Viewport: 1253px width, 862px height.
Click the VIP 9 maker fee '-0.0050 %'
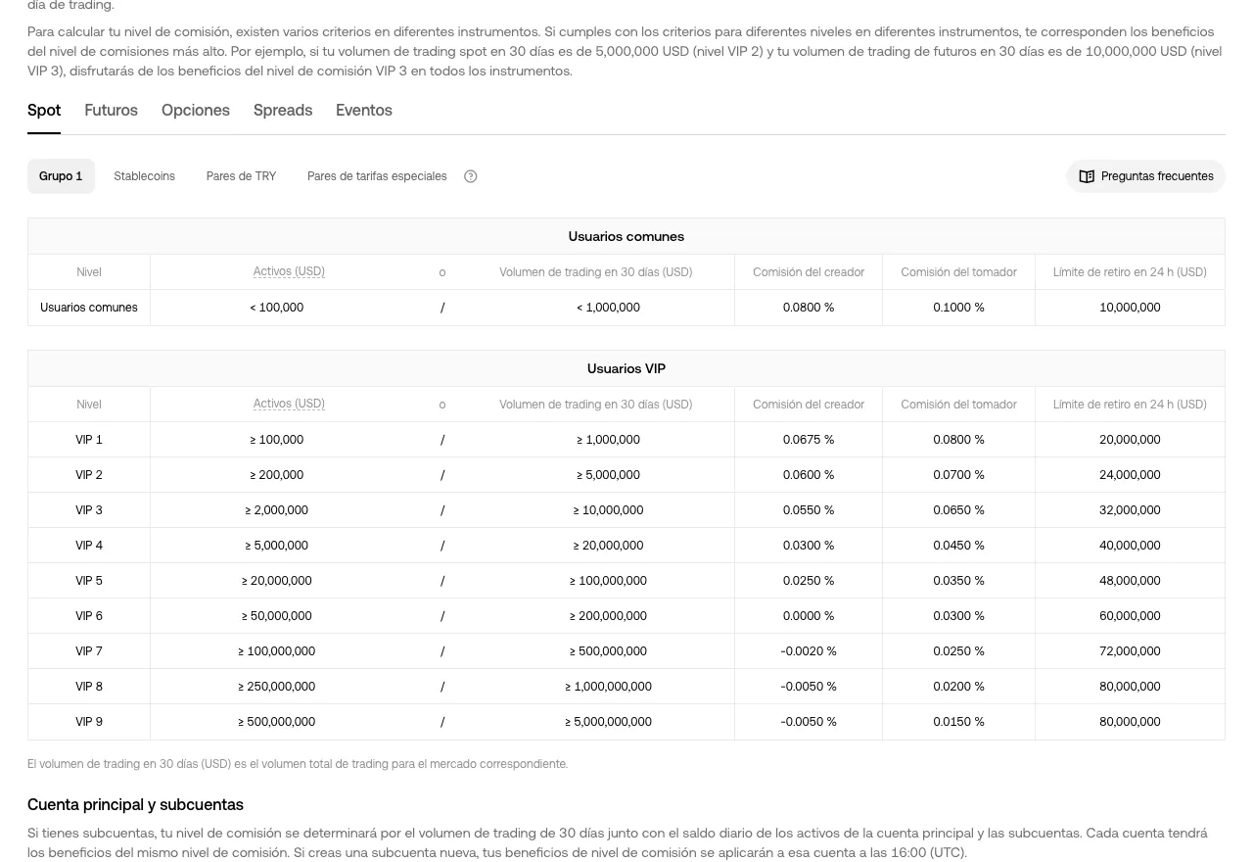pyautogui.click(x=809, y=722)
